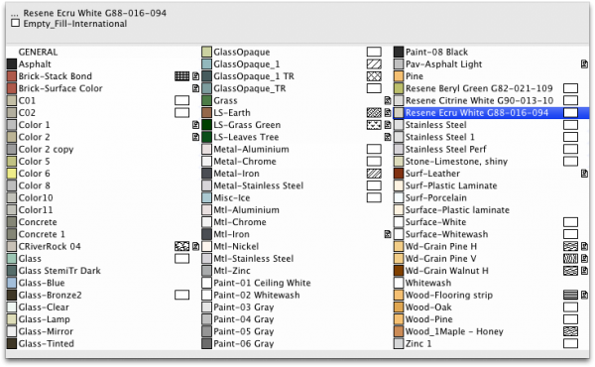Click the Brick-Surface Color texture icon
Screen dimensions: 595x367
[x=195, y=88]
